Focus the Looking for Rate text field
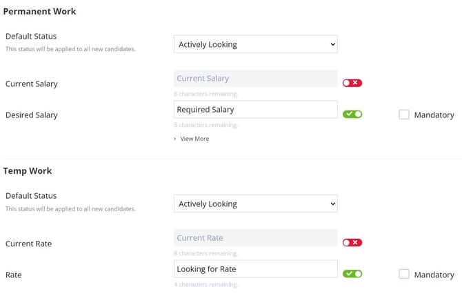 click(255, 269)
